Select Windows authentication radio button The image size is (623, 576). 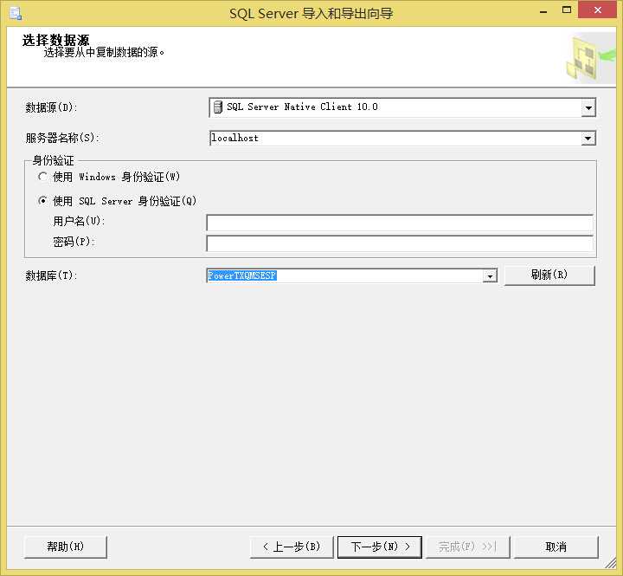tap(42, 176)
